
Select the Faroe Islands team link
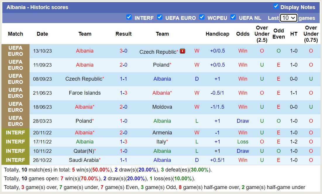click(85, 93)
